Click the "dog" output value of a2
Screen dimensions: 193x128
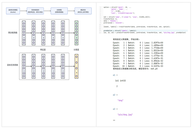120,100
